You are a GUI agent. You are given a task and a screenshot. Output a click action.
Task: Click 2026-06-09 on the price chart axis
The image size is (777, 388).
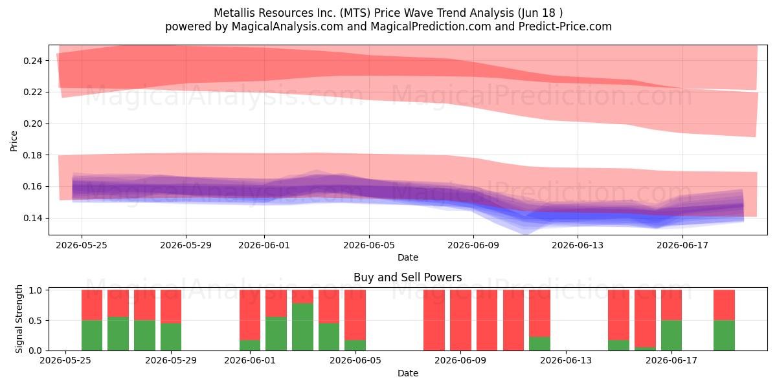473,245
